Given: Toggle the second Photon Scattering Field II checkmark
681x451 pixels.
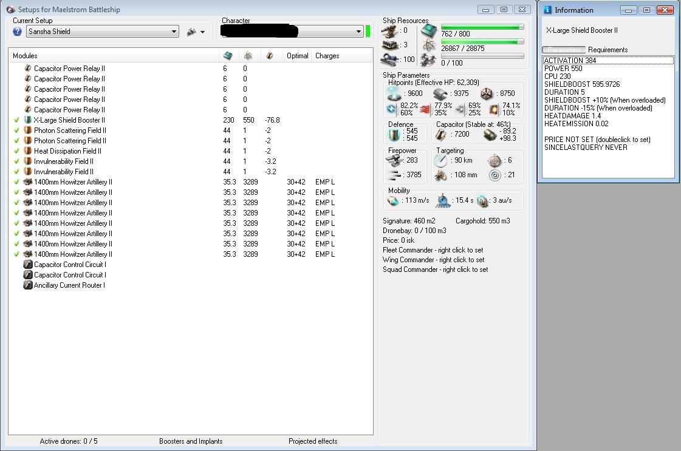Looking at the screenshot, I should (x=16, y=141).
